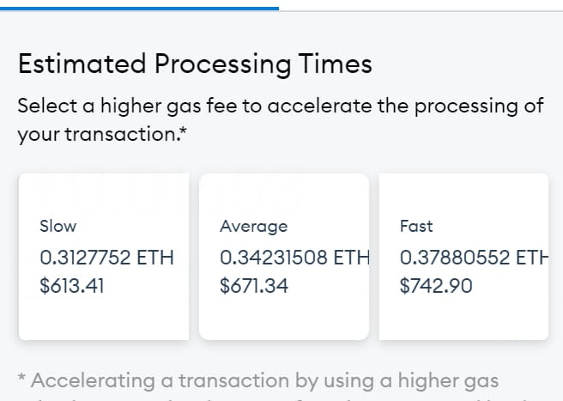The width and height of the screenshot is (563, 401).
Task: Click the Average label text
Action: 254,227
